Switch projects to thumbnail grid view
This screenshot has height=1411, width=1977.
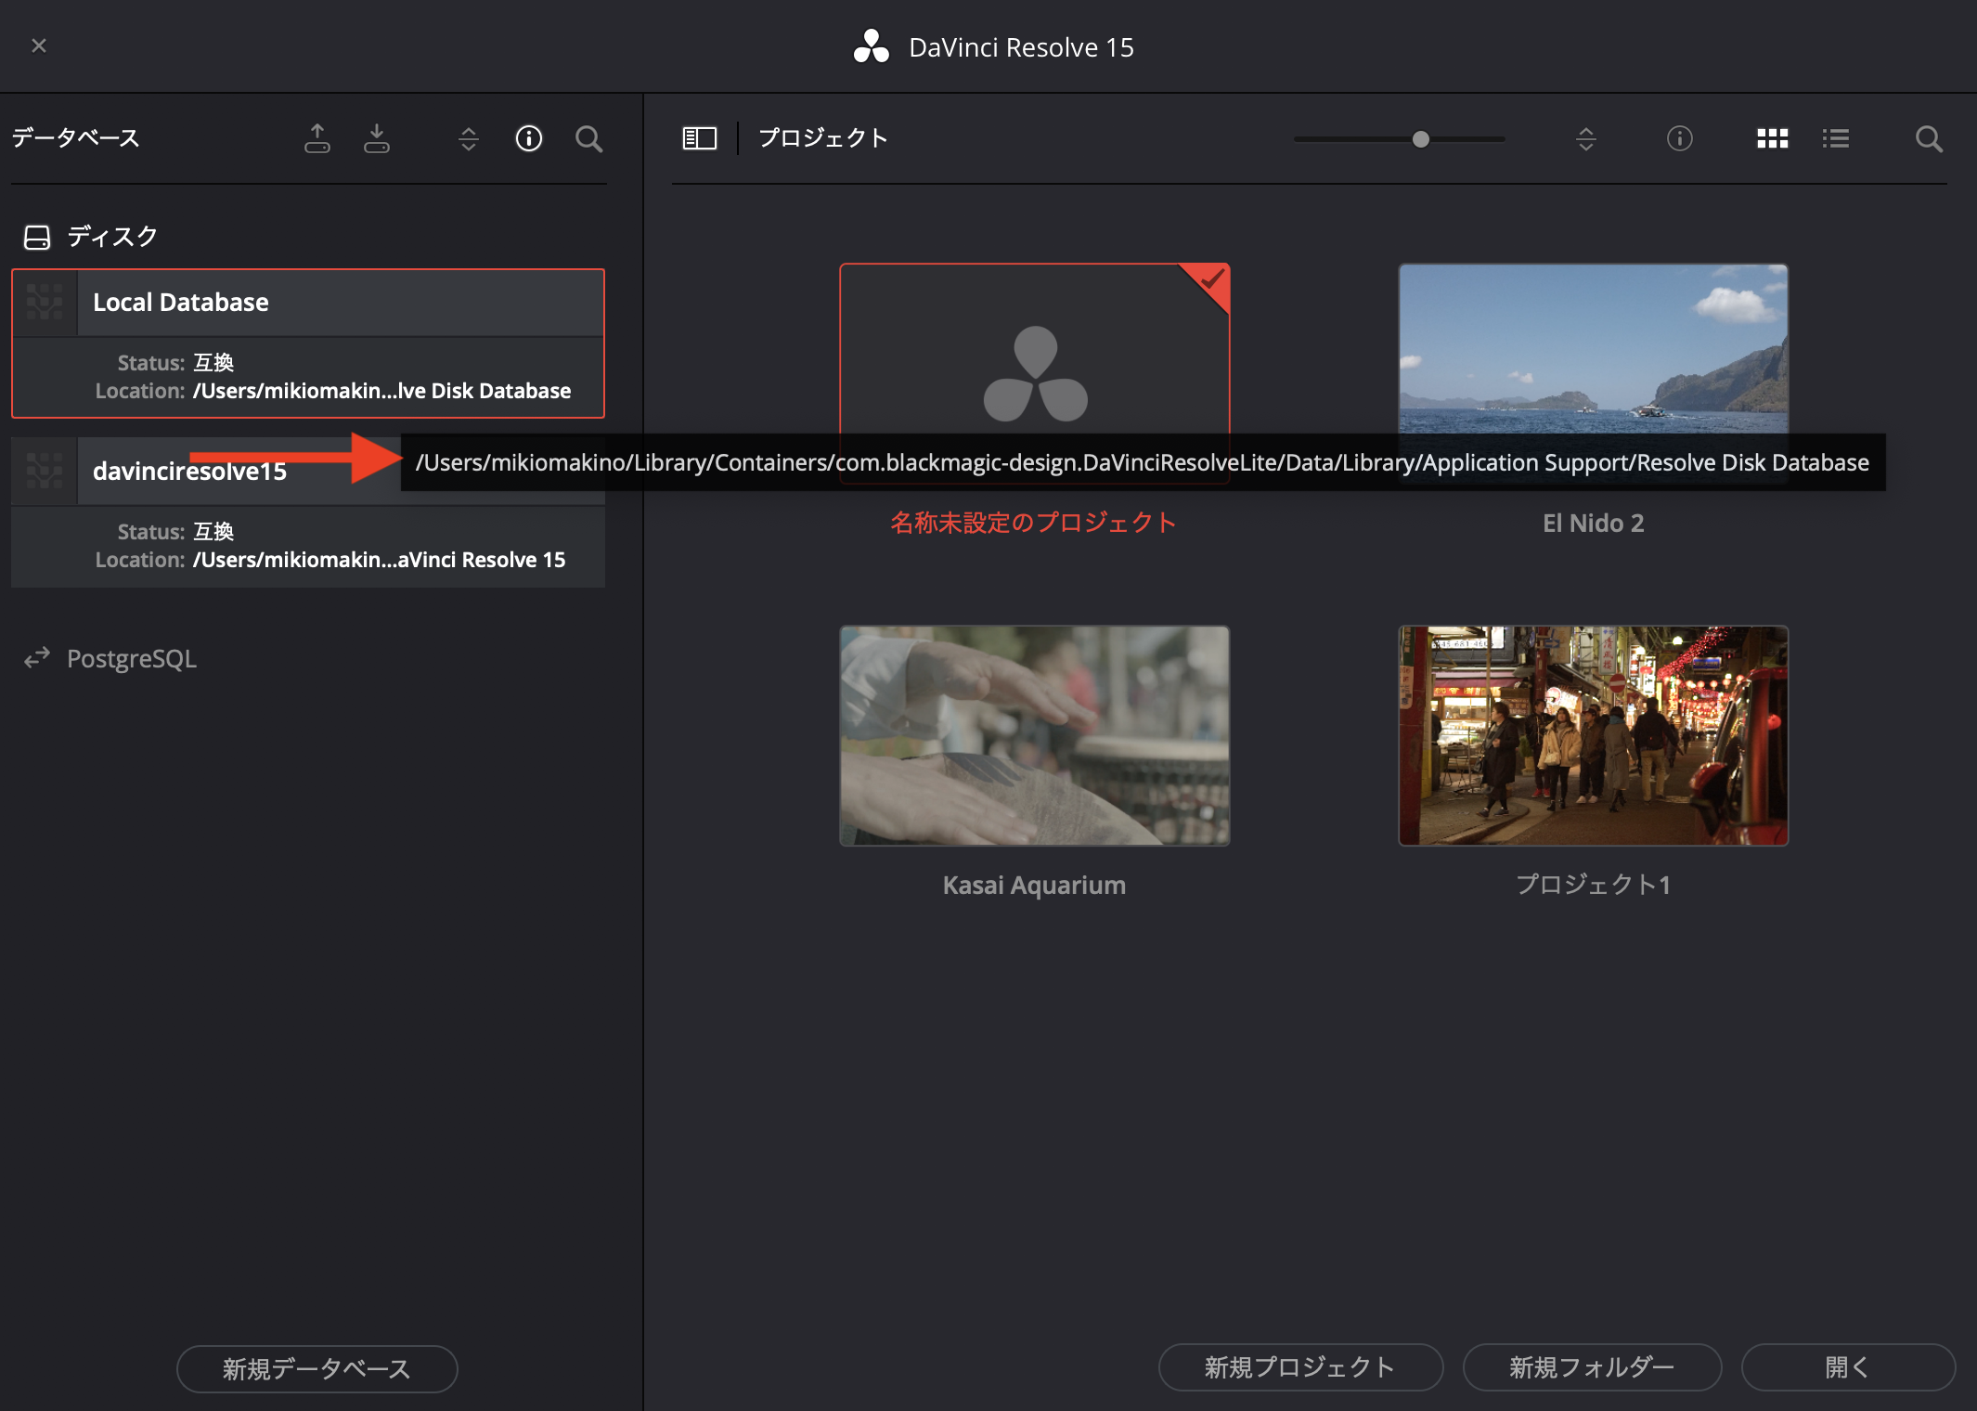1772,138
